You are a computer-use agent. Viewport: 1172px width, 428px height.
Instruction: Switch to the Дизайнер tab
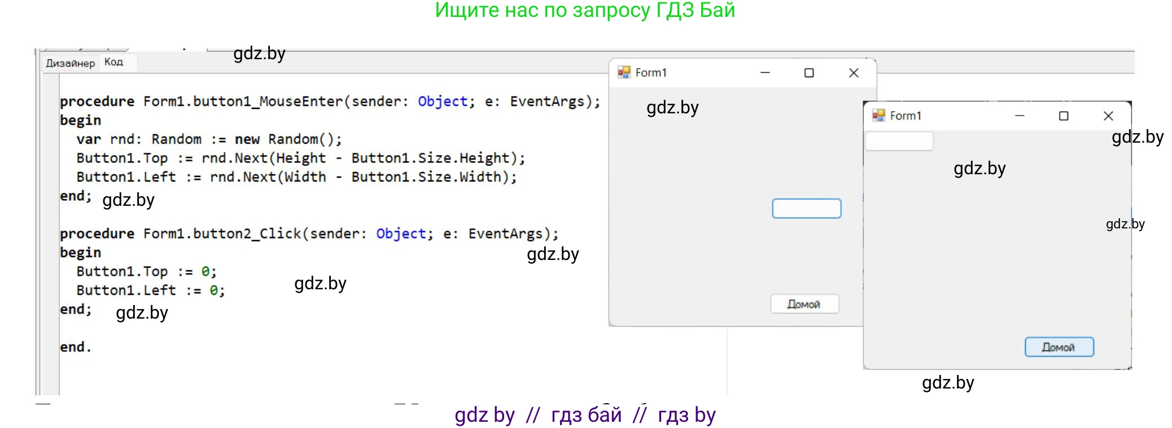70,63
